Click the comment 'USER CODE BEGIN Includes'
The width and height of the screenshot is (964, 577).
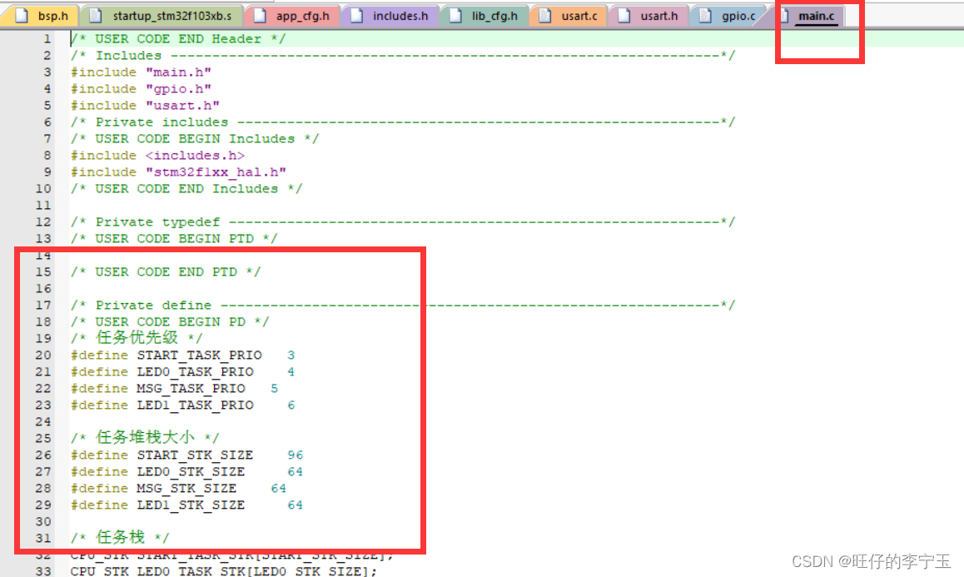pyautogui.click(x=195, y=138)
